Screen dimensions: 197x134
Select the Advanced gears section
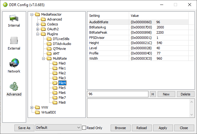click(x=14, y=89)
